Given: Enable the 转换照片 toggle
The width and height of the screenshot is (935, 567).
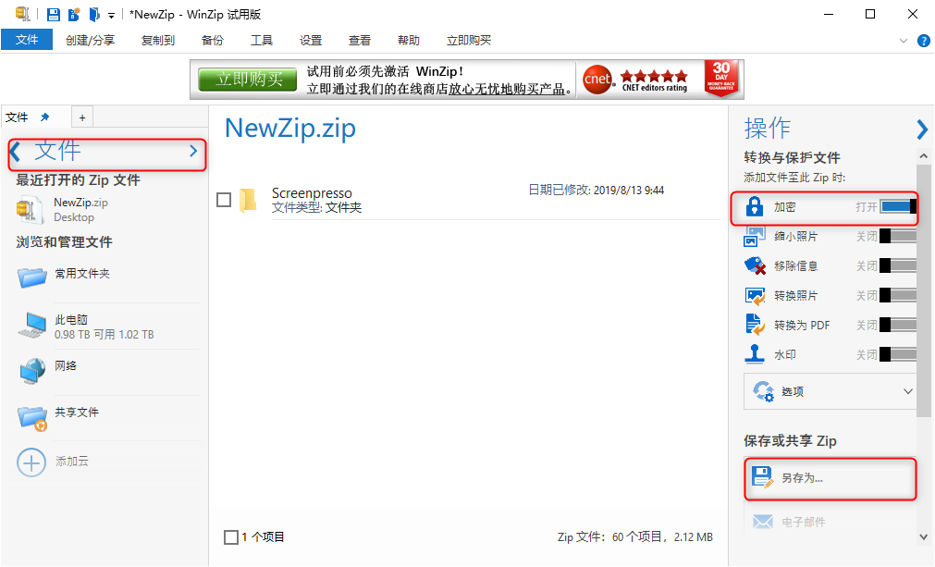Looking at the screenshot, I should tap(899, 295).
